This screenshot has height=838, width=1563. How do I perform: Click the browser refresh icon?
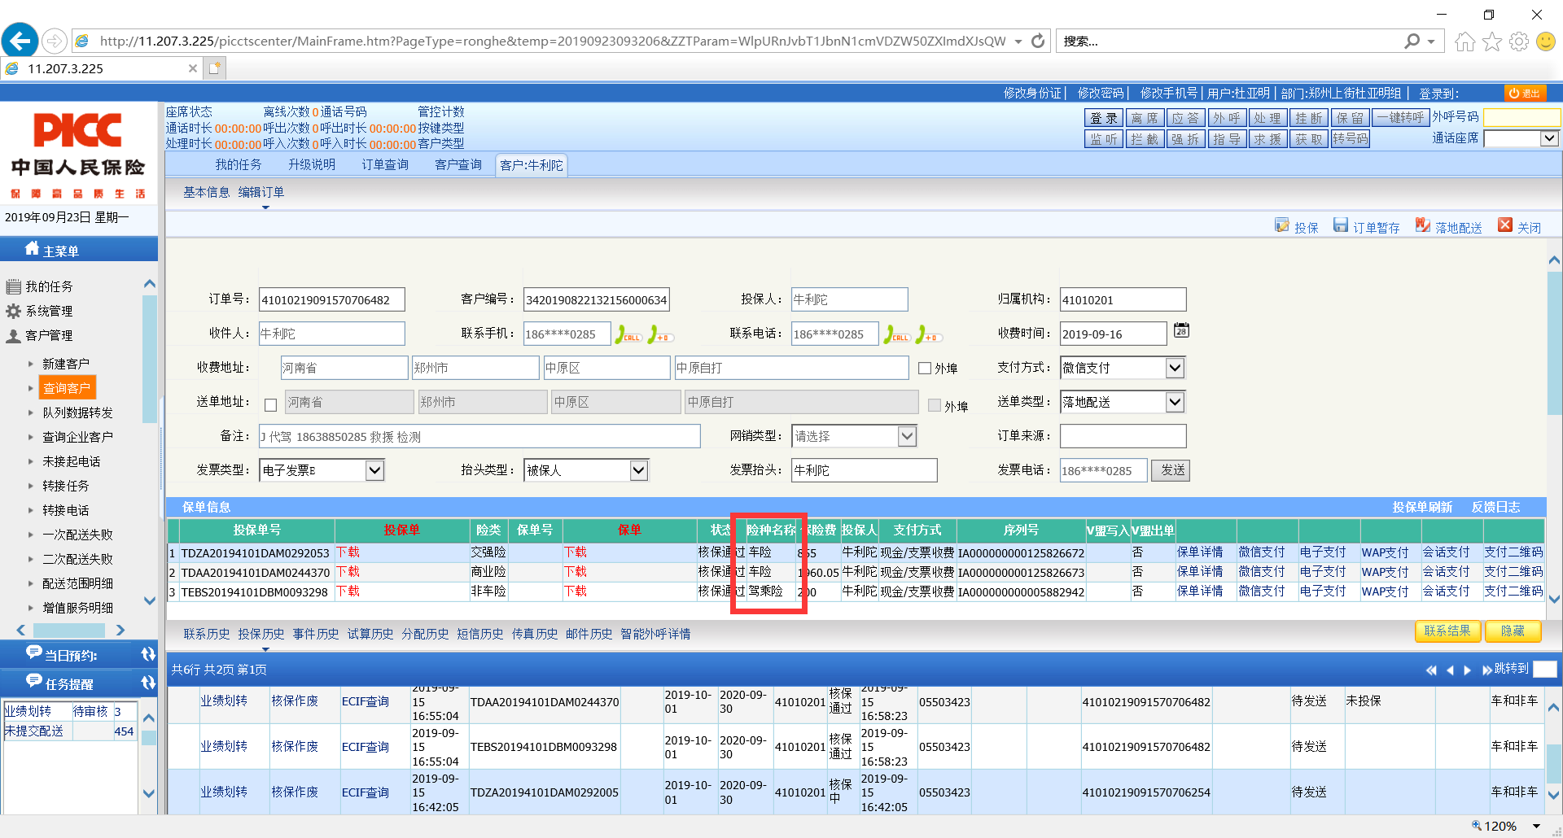click(1038, 41)
